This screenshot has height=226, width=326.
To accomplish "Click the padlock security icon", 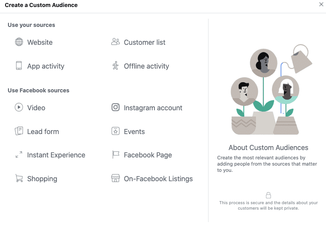I will [x=268, y=195].
